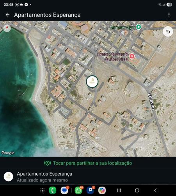Tap the Centro de Saude hospital marker
The width and height of the screenshot is (176, 196).
[132, 56]
